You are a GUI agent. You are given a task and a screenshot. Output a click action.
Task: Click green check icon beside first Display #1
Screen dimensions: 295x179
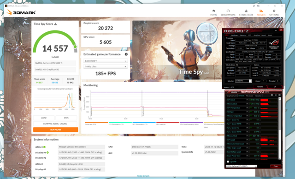[x=47, y=152]
